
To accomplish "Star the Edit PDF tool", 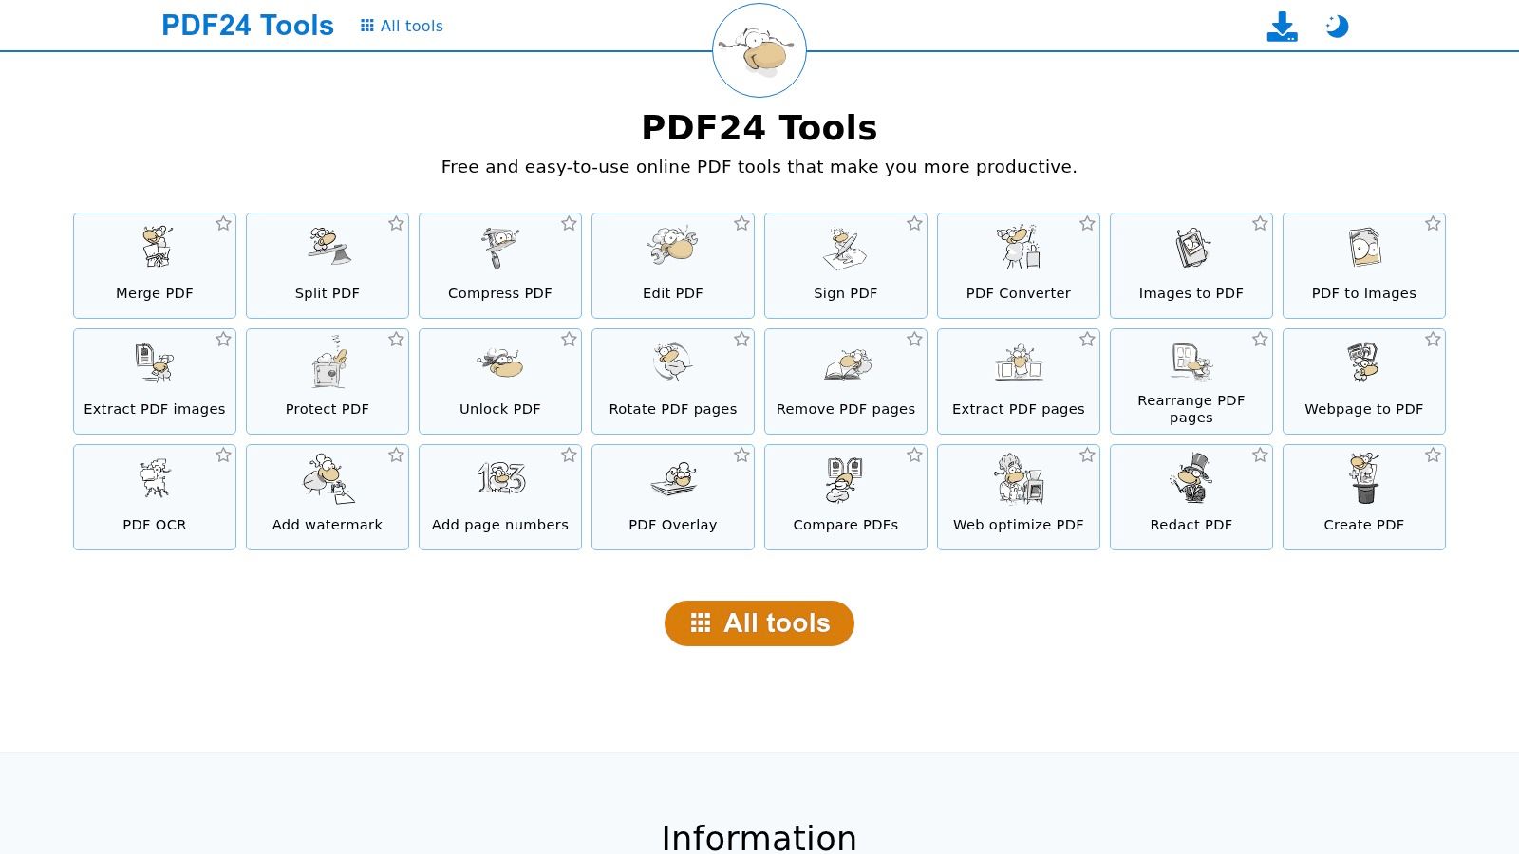I will 741,224.
